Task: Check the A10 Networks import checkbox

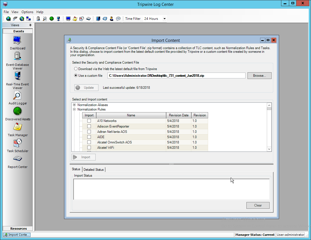Action: (89, 121)
